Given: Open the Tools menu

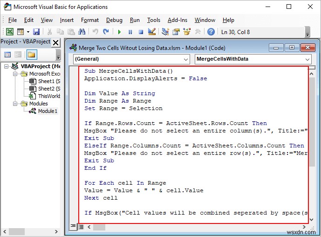Looking at the screenshot, I should 154,20.
